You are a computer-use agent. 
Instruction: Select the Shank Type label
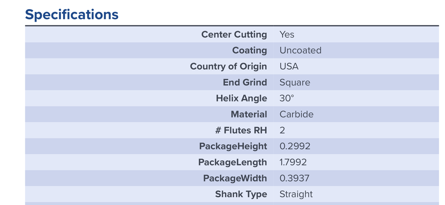pyautogui.click(x=241, y=194)
